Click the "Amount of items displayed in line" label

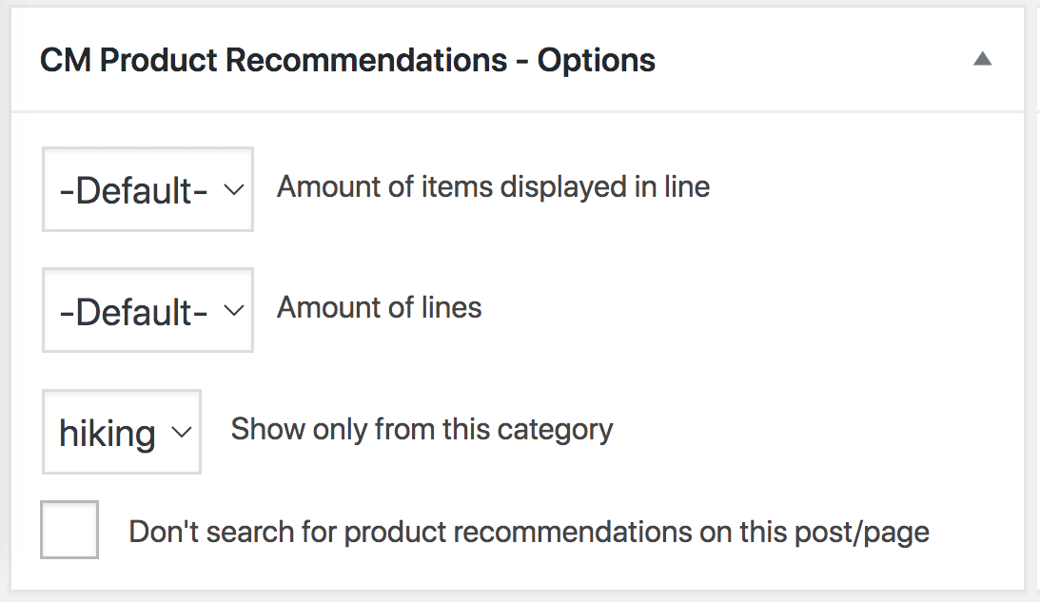point(493,186)
